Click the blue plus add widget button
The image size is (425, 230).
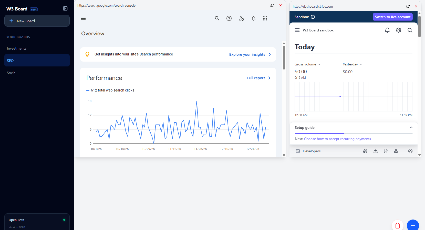pos(413,225)
